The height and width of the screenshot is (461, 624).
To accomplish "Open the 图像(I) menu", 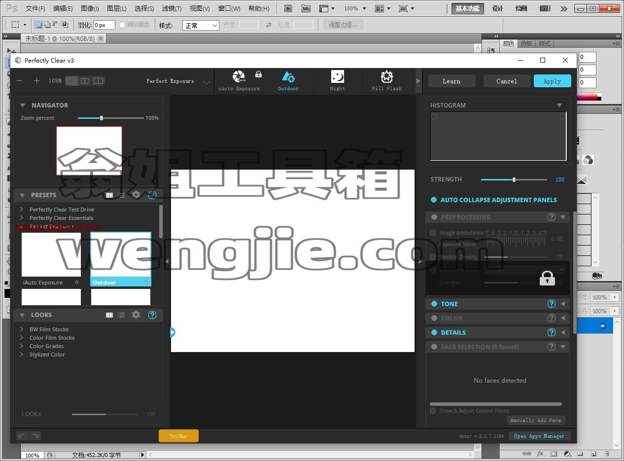I will tap(90, 8).
